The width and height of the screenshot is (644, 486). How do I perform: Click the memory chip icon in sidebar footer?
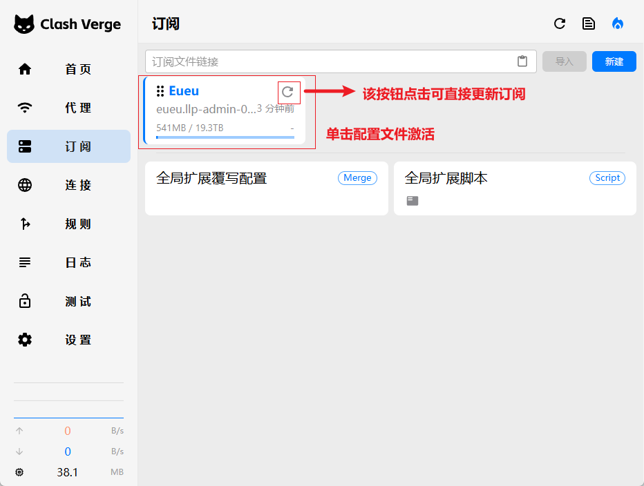tap(19, 472)
